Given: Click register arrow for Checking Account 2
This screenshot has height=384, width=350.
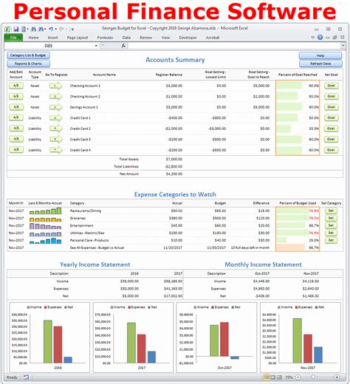Looking at the screenshot, I should coord(56,97).
